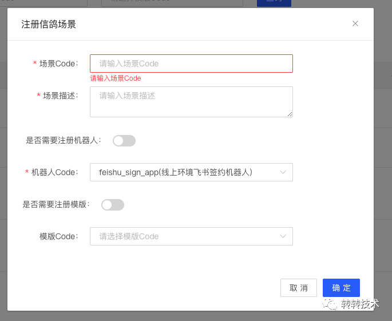Open the feishu_sign_app robot code dropdown
392x321 pixels.
(x=191, y=172)
